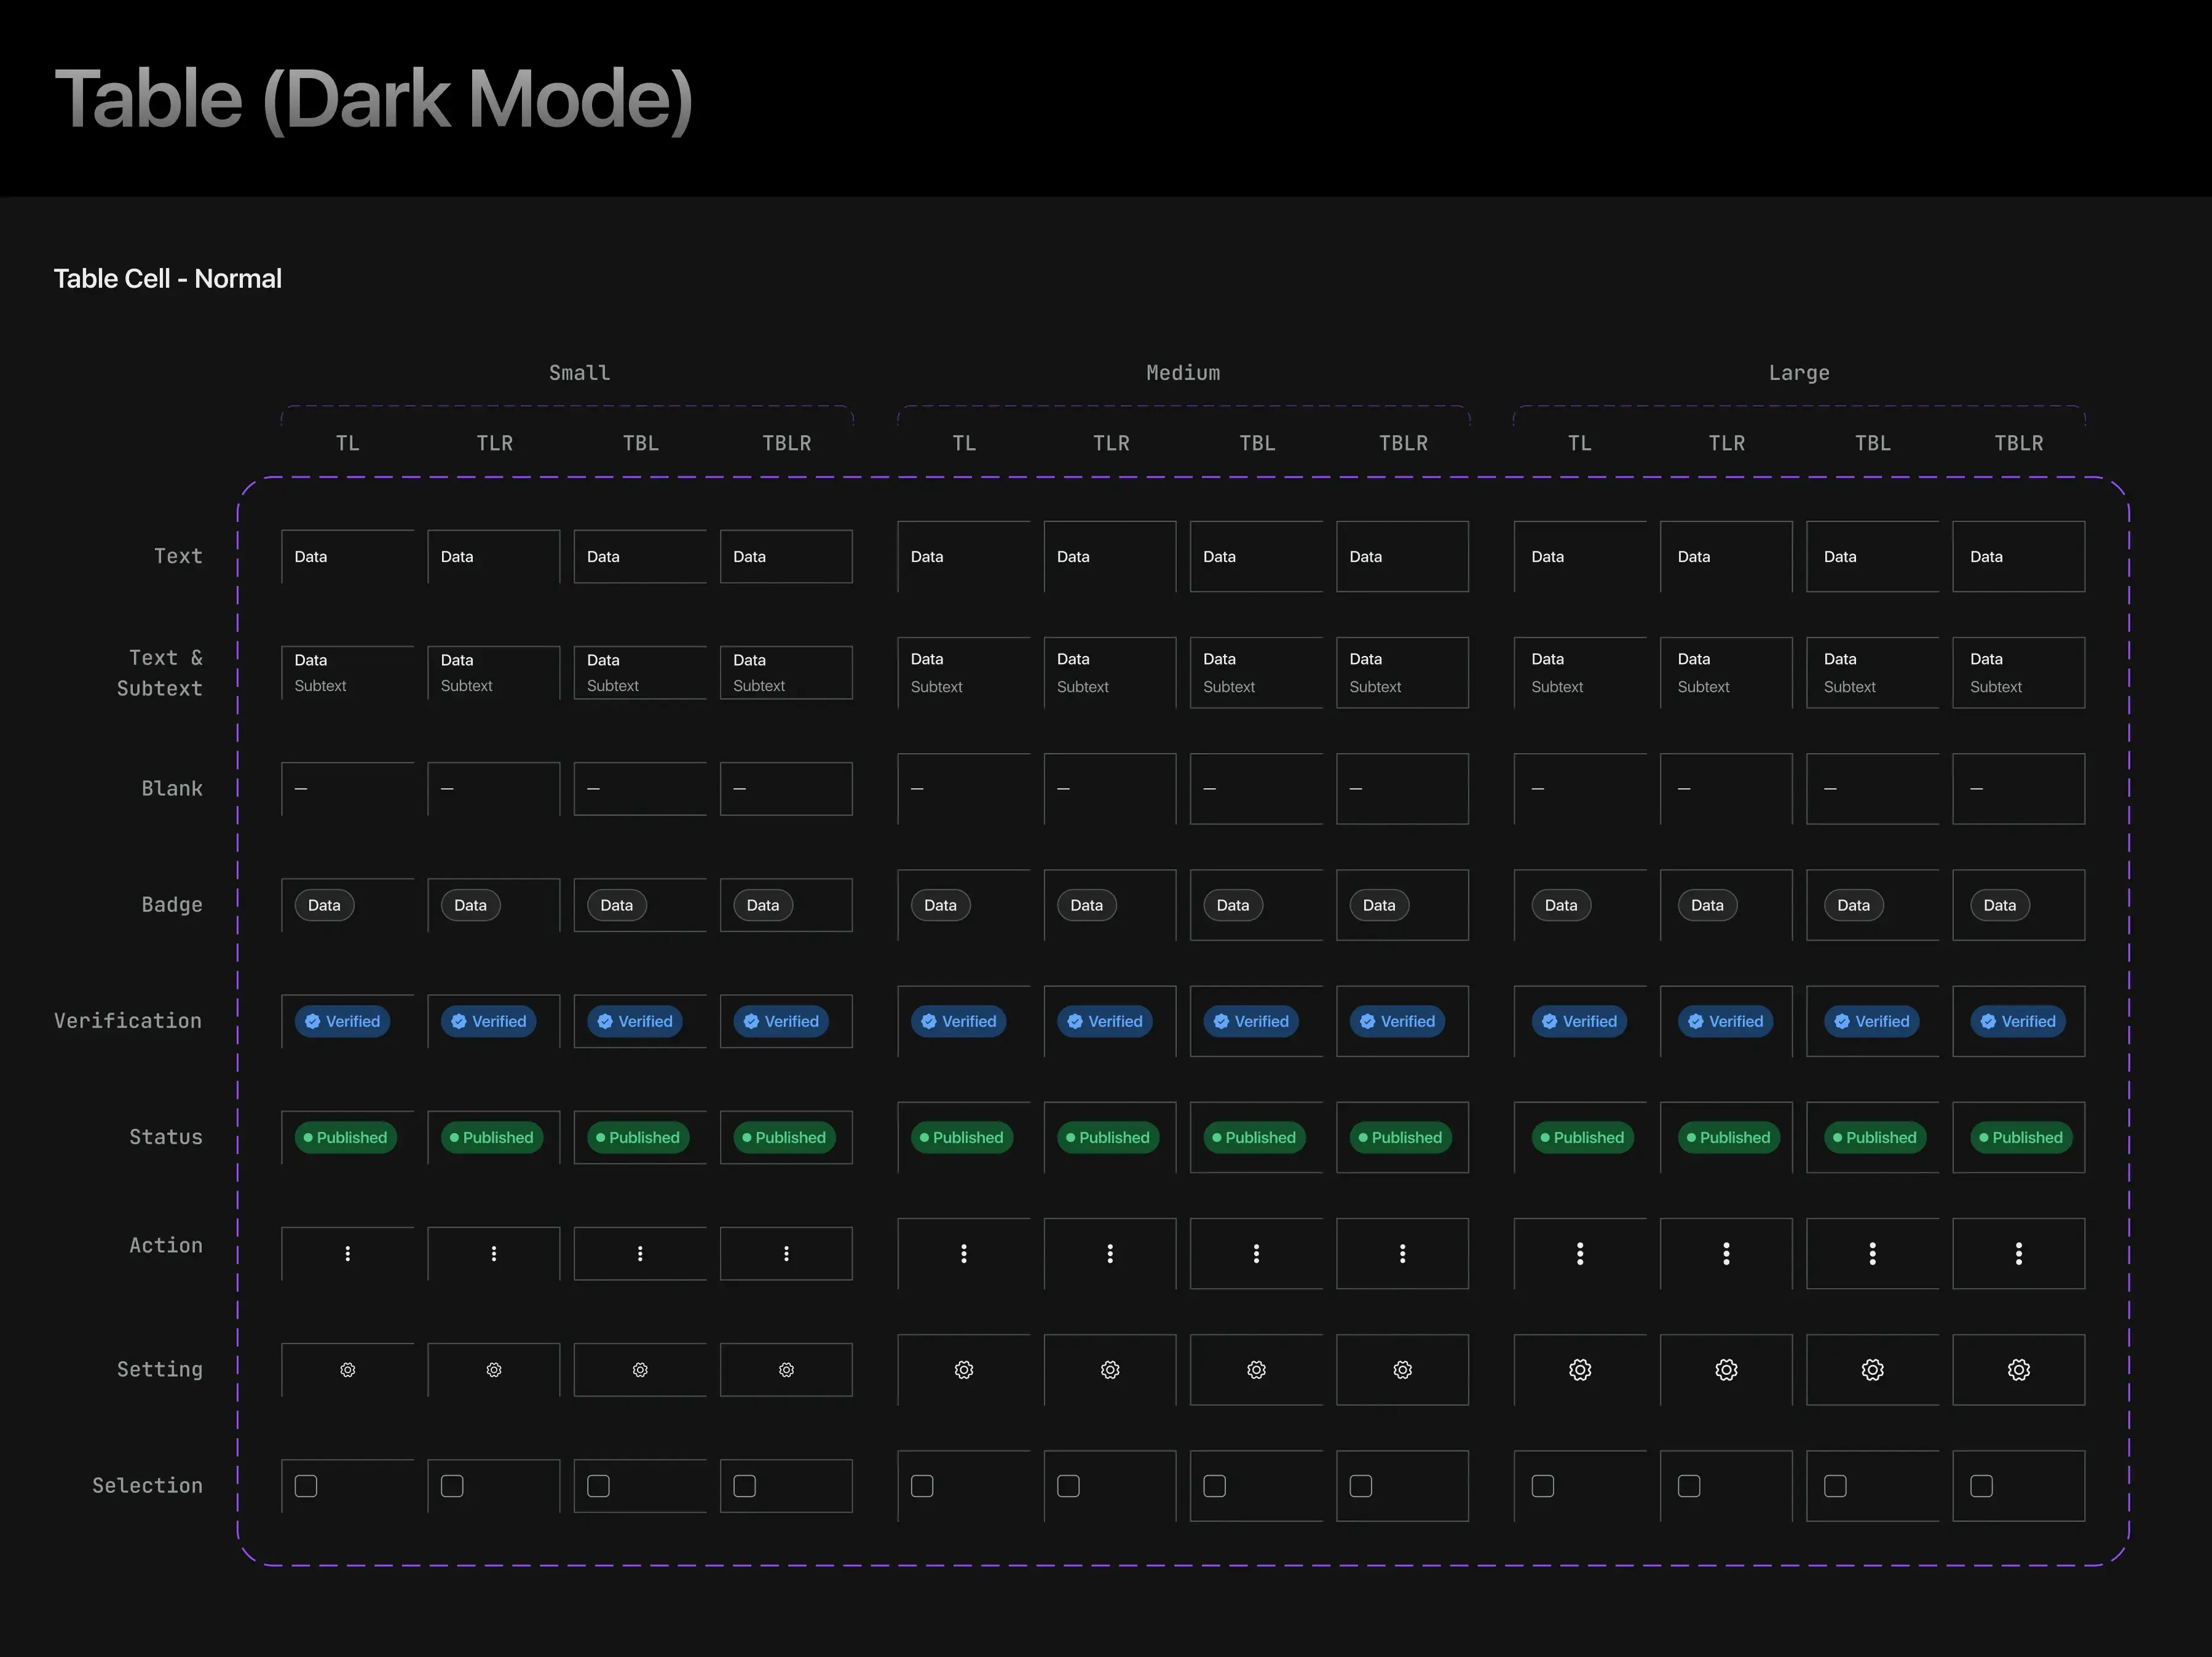Image resolution: width=2212 pixels, height=1657 pixels.
Task: Open the three-dot Action menu in Medium TBLR cell
Action: (x=1403, y=1253)
